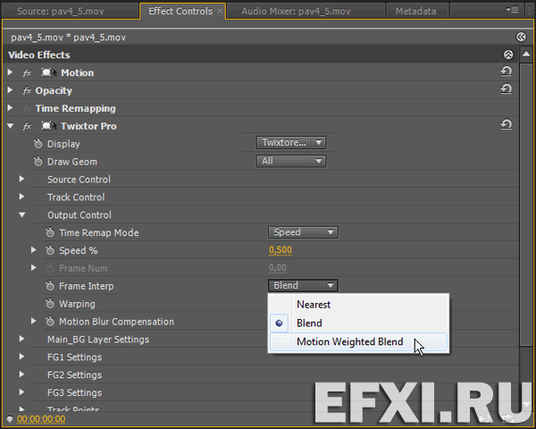
Task: Expand the Motion effect
Action: coord(10,72)
